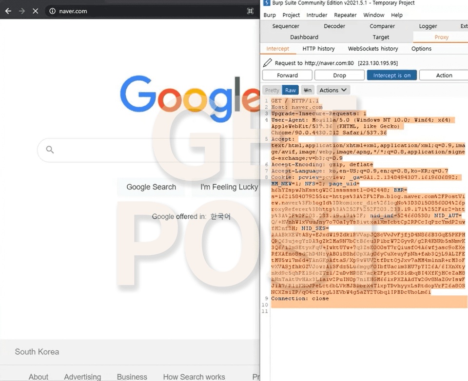Switch to the Dashboard tab

point(304,37)
